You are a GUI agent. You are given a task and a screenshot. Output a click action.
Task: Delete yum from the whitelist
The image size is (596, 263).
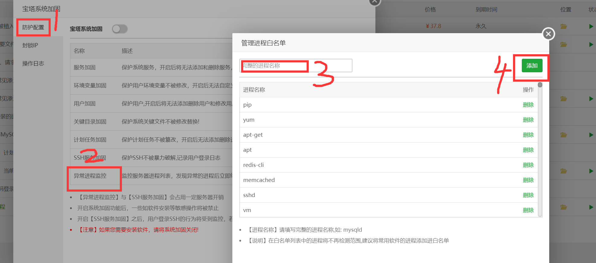(528, 120)
